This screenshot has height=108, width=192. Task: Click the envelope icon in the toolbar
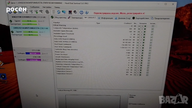click(x=20, y=12)
